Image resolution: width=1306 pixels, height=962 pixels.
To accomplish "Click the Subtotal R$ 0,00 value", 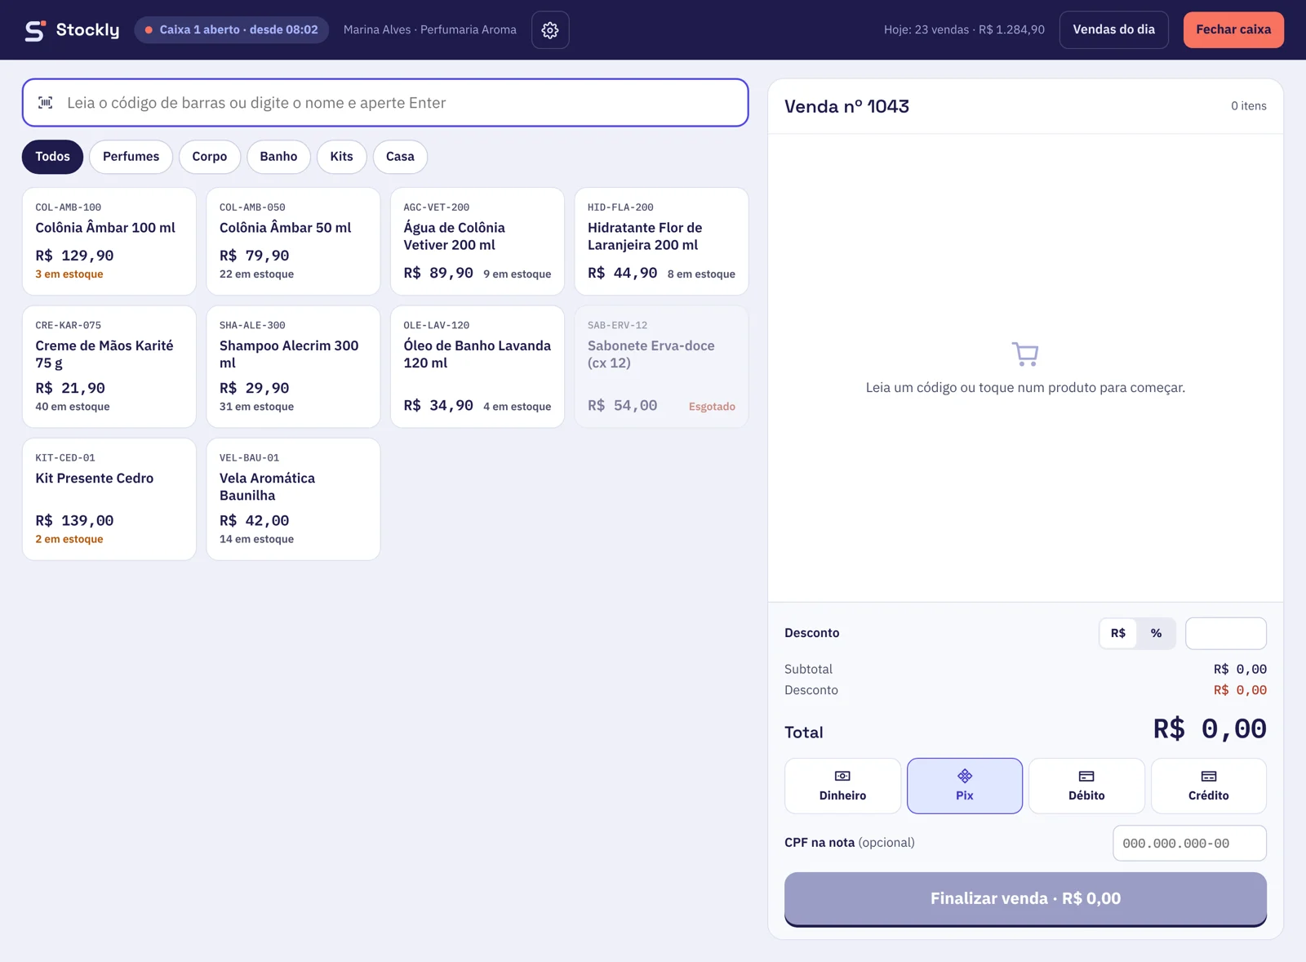I will (x=1240, y=670).
